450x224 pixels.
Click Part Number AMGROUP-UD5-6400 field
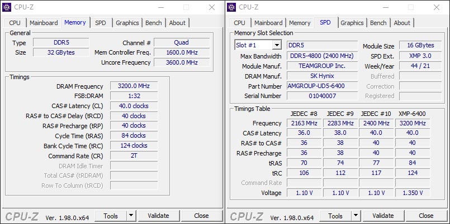point(323,86)
